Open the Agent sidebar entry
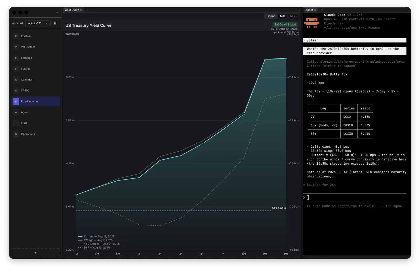The image size is (420, 270). (36, 112)
